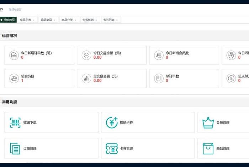This screenshot has width=249, height=167.
Task: Click the 卡券管理 coupon ticket icon
Action: point(112,149)
